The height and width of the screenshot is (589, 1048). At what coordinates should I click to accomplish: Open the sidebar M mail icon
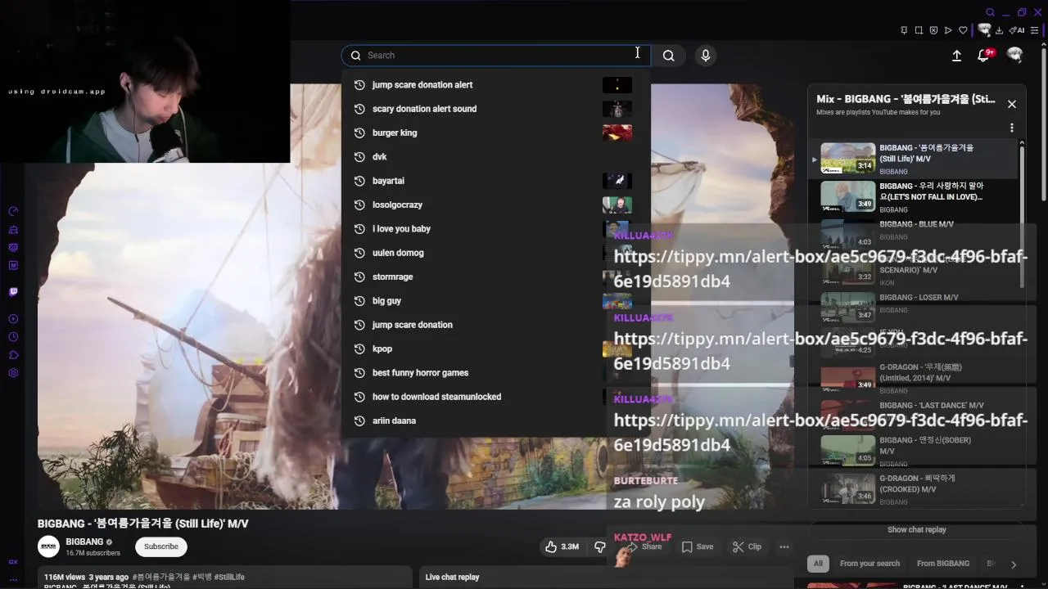point(13,265)
